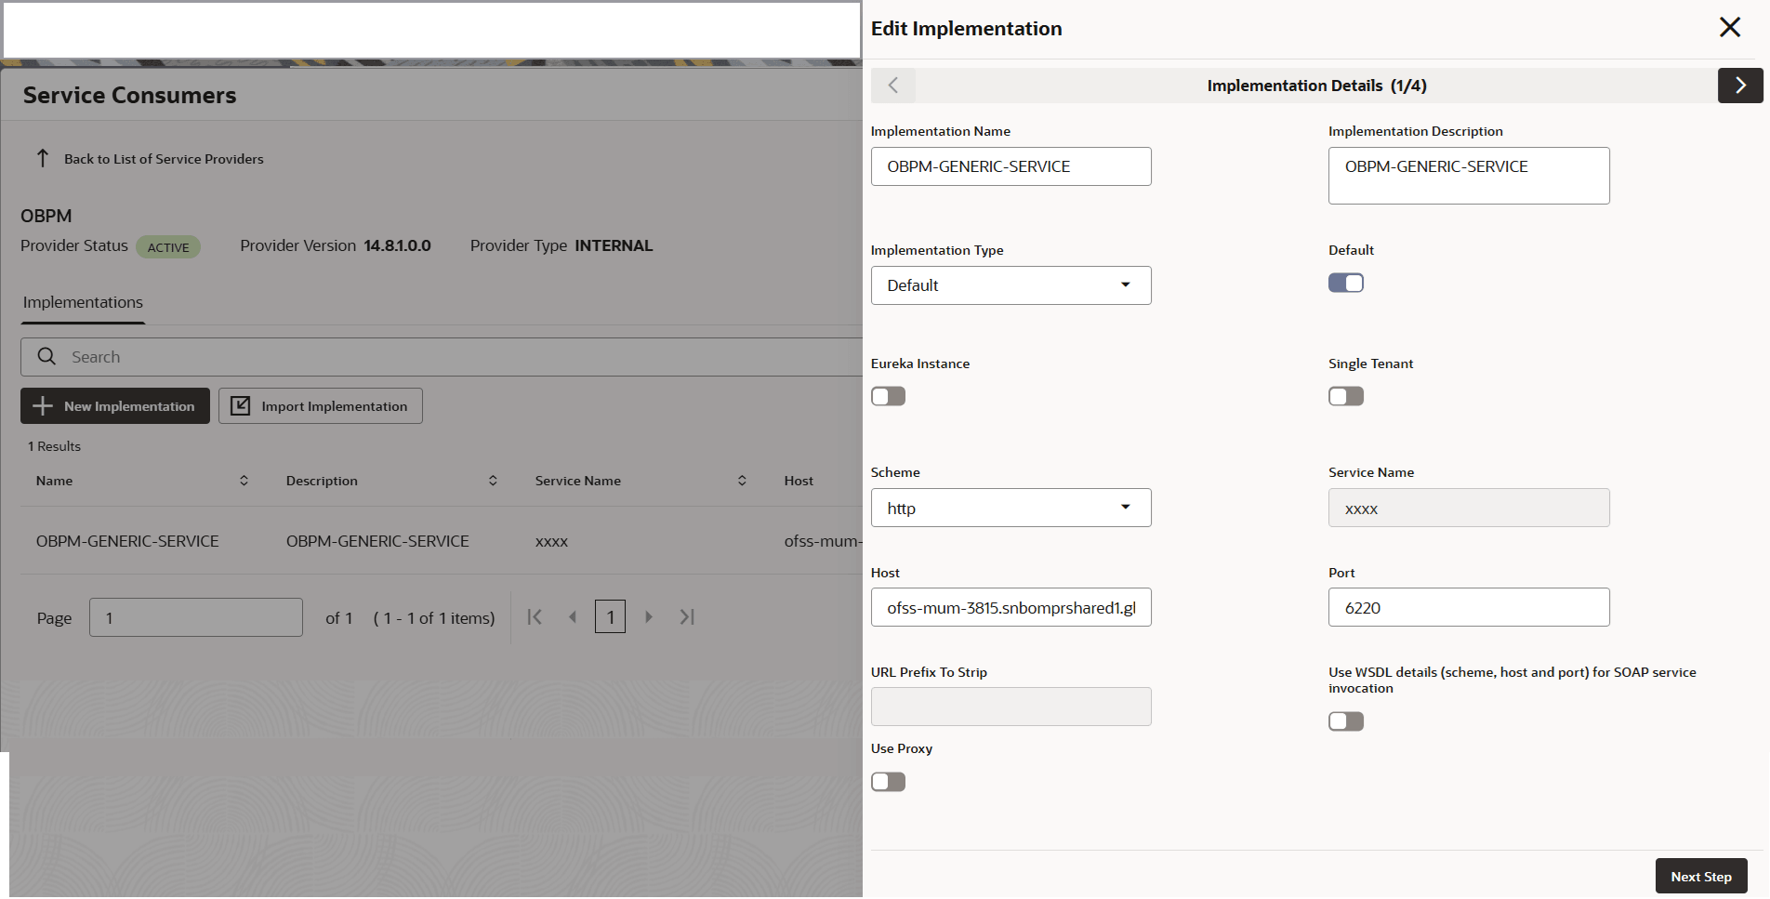
Task: Click the INTERNAL provider type value
Action: 614,245
